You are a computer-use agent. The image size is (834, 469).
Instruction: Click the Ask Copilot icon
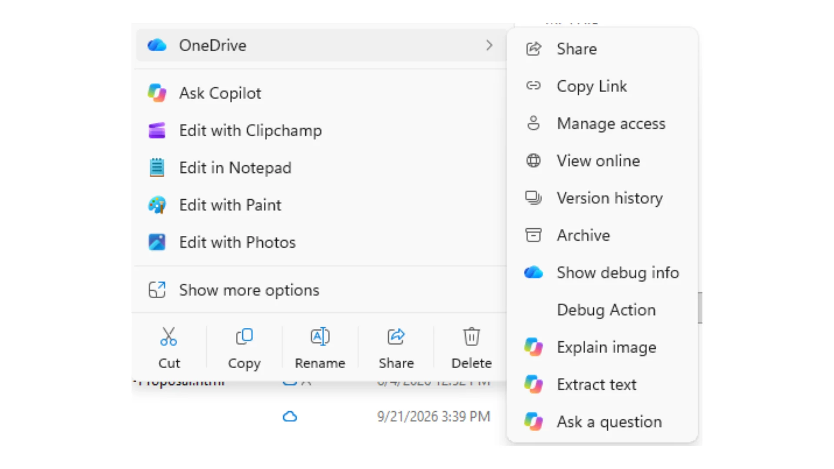pos(157,93)
